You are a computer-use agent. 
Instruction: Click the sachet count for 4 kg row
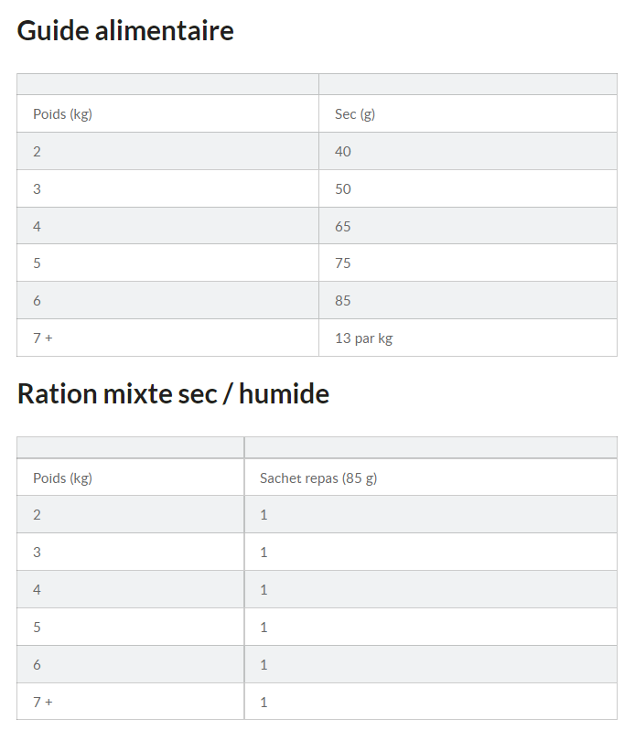(x=264, y=590)
